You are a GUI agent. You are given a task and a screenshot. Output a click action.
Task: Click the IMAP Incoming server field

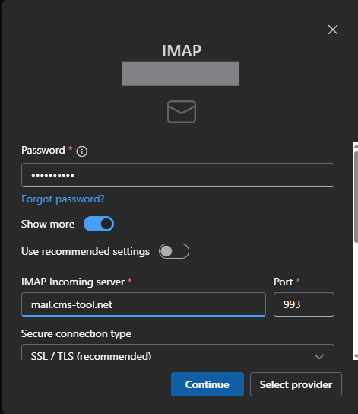pos(144,304)
